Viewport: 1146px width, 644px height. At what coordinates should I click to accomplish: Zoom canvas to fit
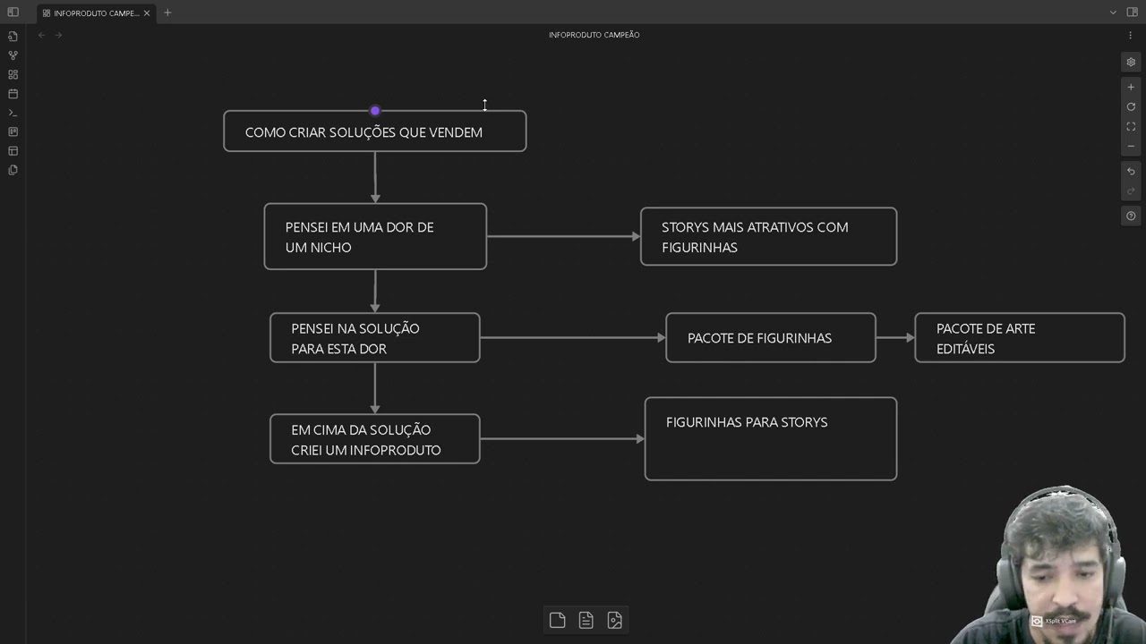point(1131,126)
